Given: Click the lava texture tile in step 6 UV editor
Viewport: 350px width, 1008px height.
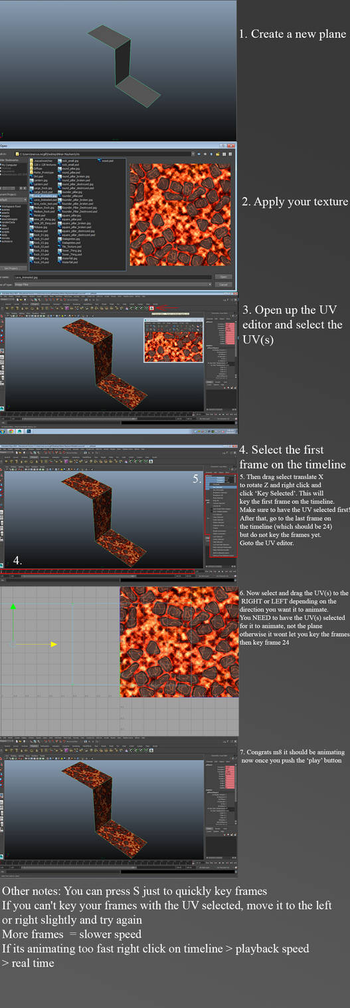Looking at the screenshot, I should [x=179, y=641].
